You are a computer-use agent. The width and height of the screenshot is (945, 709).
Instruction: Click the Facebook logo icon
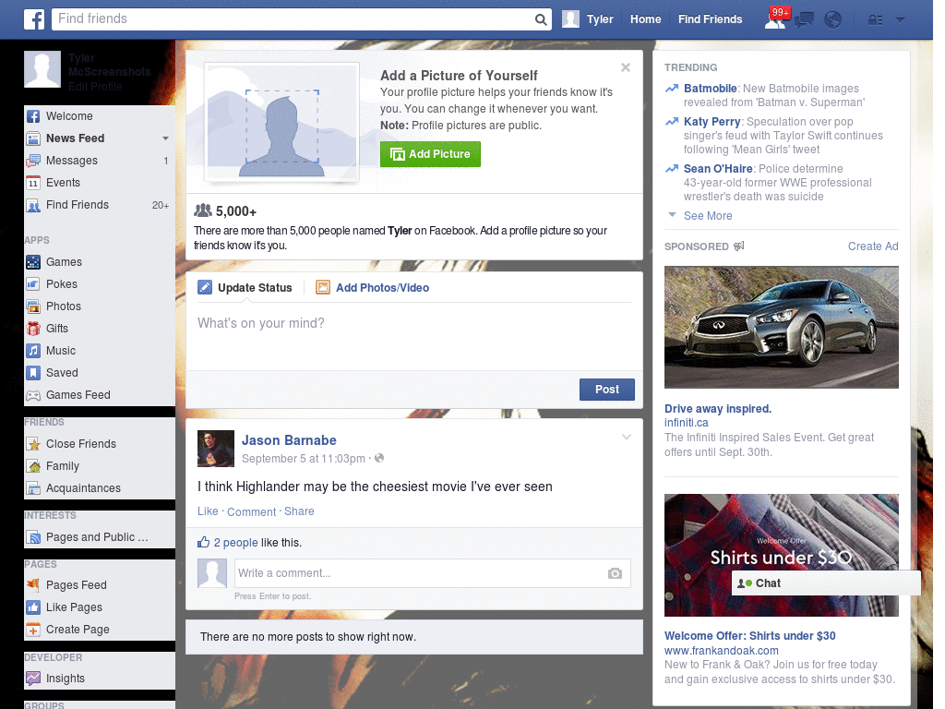point(34,19)
